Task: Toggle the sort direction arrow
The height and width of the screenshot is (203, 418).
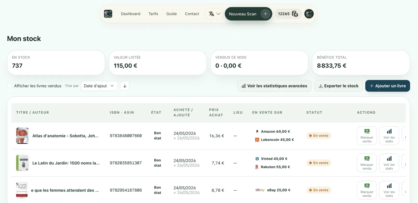Action: click(x=125, y=86)
